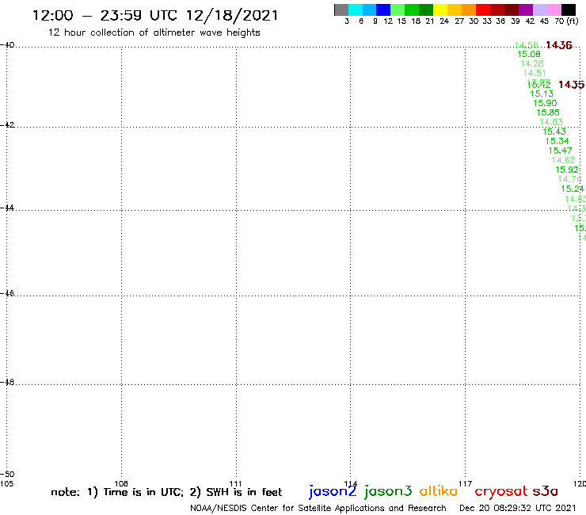Click the orange swatch in the color scale
The image size is (586, 515).
tap(469, 10)
